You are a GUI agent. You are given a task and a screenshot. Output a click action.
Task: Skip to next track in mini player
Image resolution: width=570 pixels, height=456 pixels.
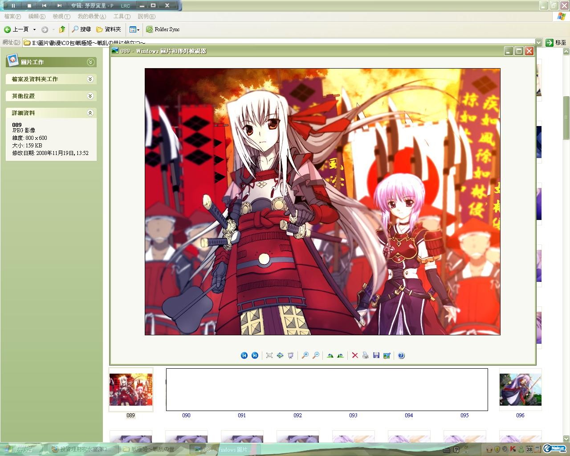tap(59, 5)
